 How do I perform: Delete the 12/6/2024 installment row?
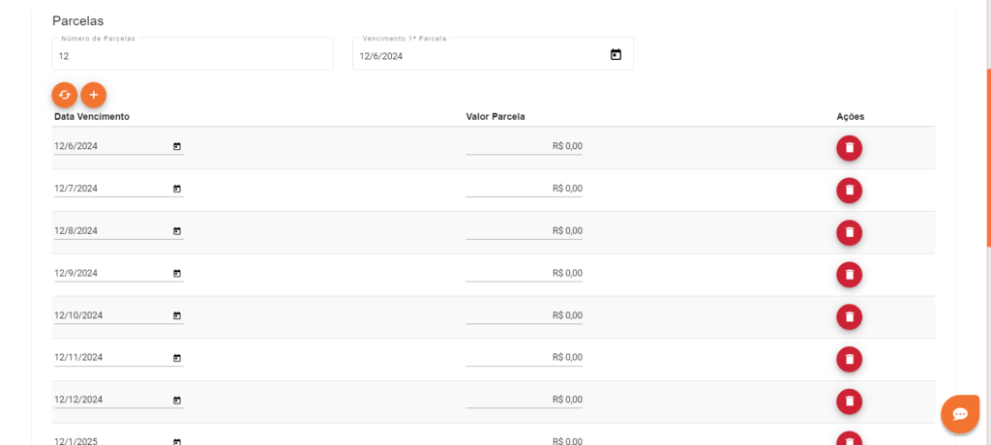(x=849, y=148)
